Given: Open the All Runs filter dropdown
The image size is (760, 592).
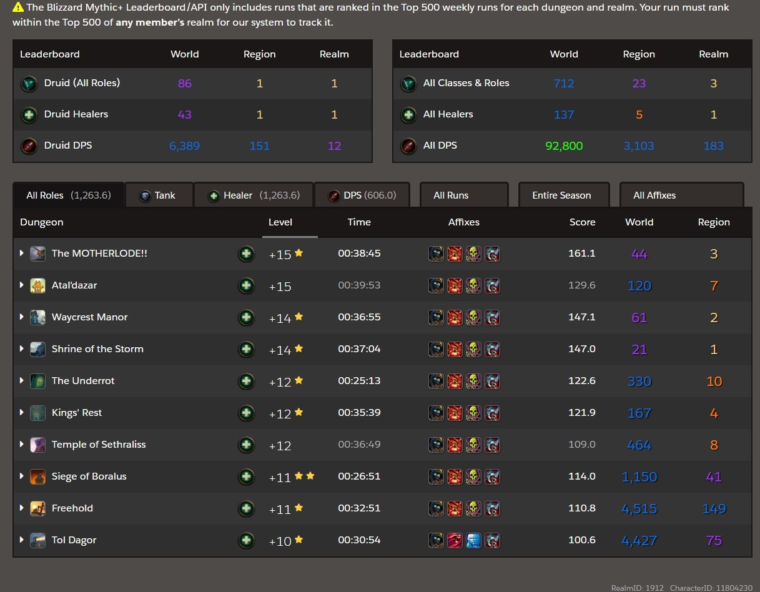Looking at the screenshot, I should click(x=464, y=195).
